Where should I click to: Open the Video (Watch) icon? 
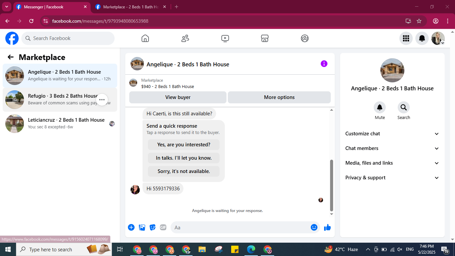tap(225, 38)
